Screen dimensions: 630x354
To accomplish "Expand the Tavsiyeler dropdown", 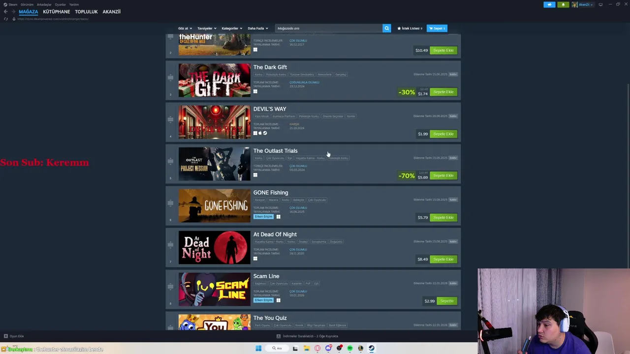I will click(x=207, y=28).
